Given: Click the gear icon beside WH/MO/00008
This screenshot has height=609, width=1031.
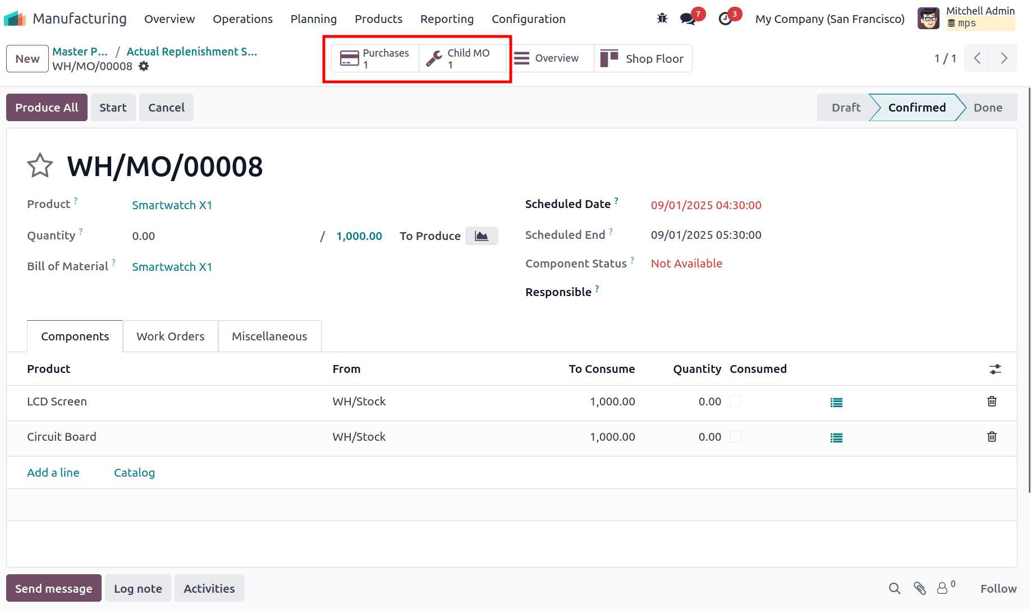Looking at the screenshot, I should click(144, 66).
